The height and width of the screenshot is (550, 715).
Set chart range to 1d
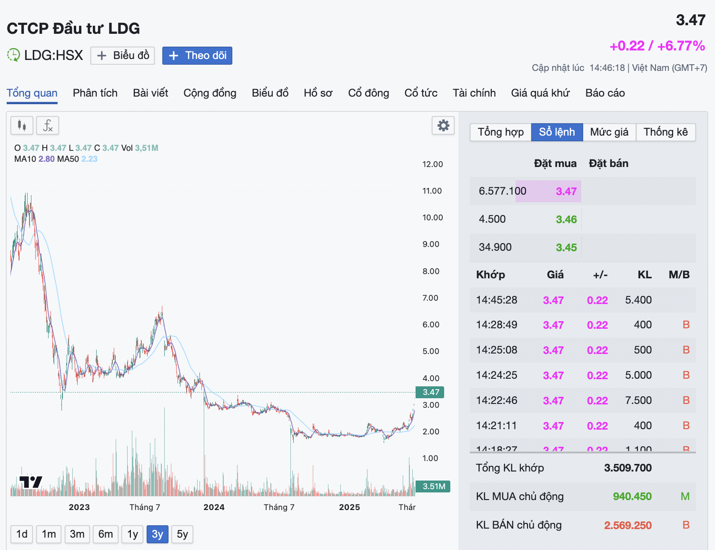(22, 534)
